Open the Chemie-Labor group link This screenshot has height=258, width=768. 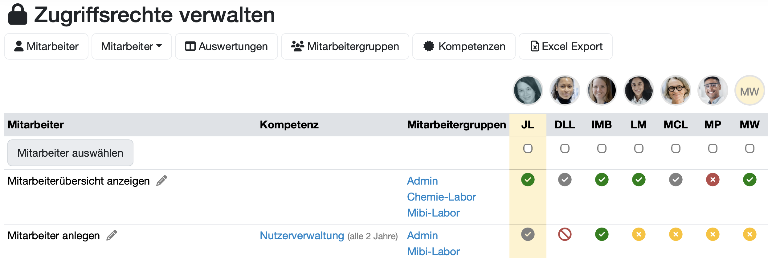[441, 197]
